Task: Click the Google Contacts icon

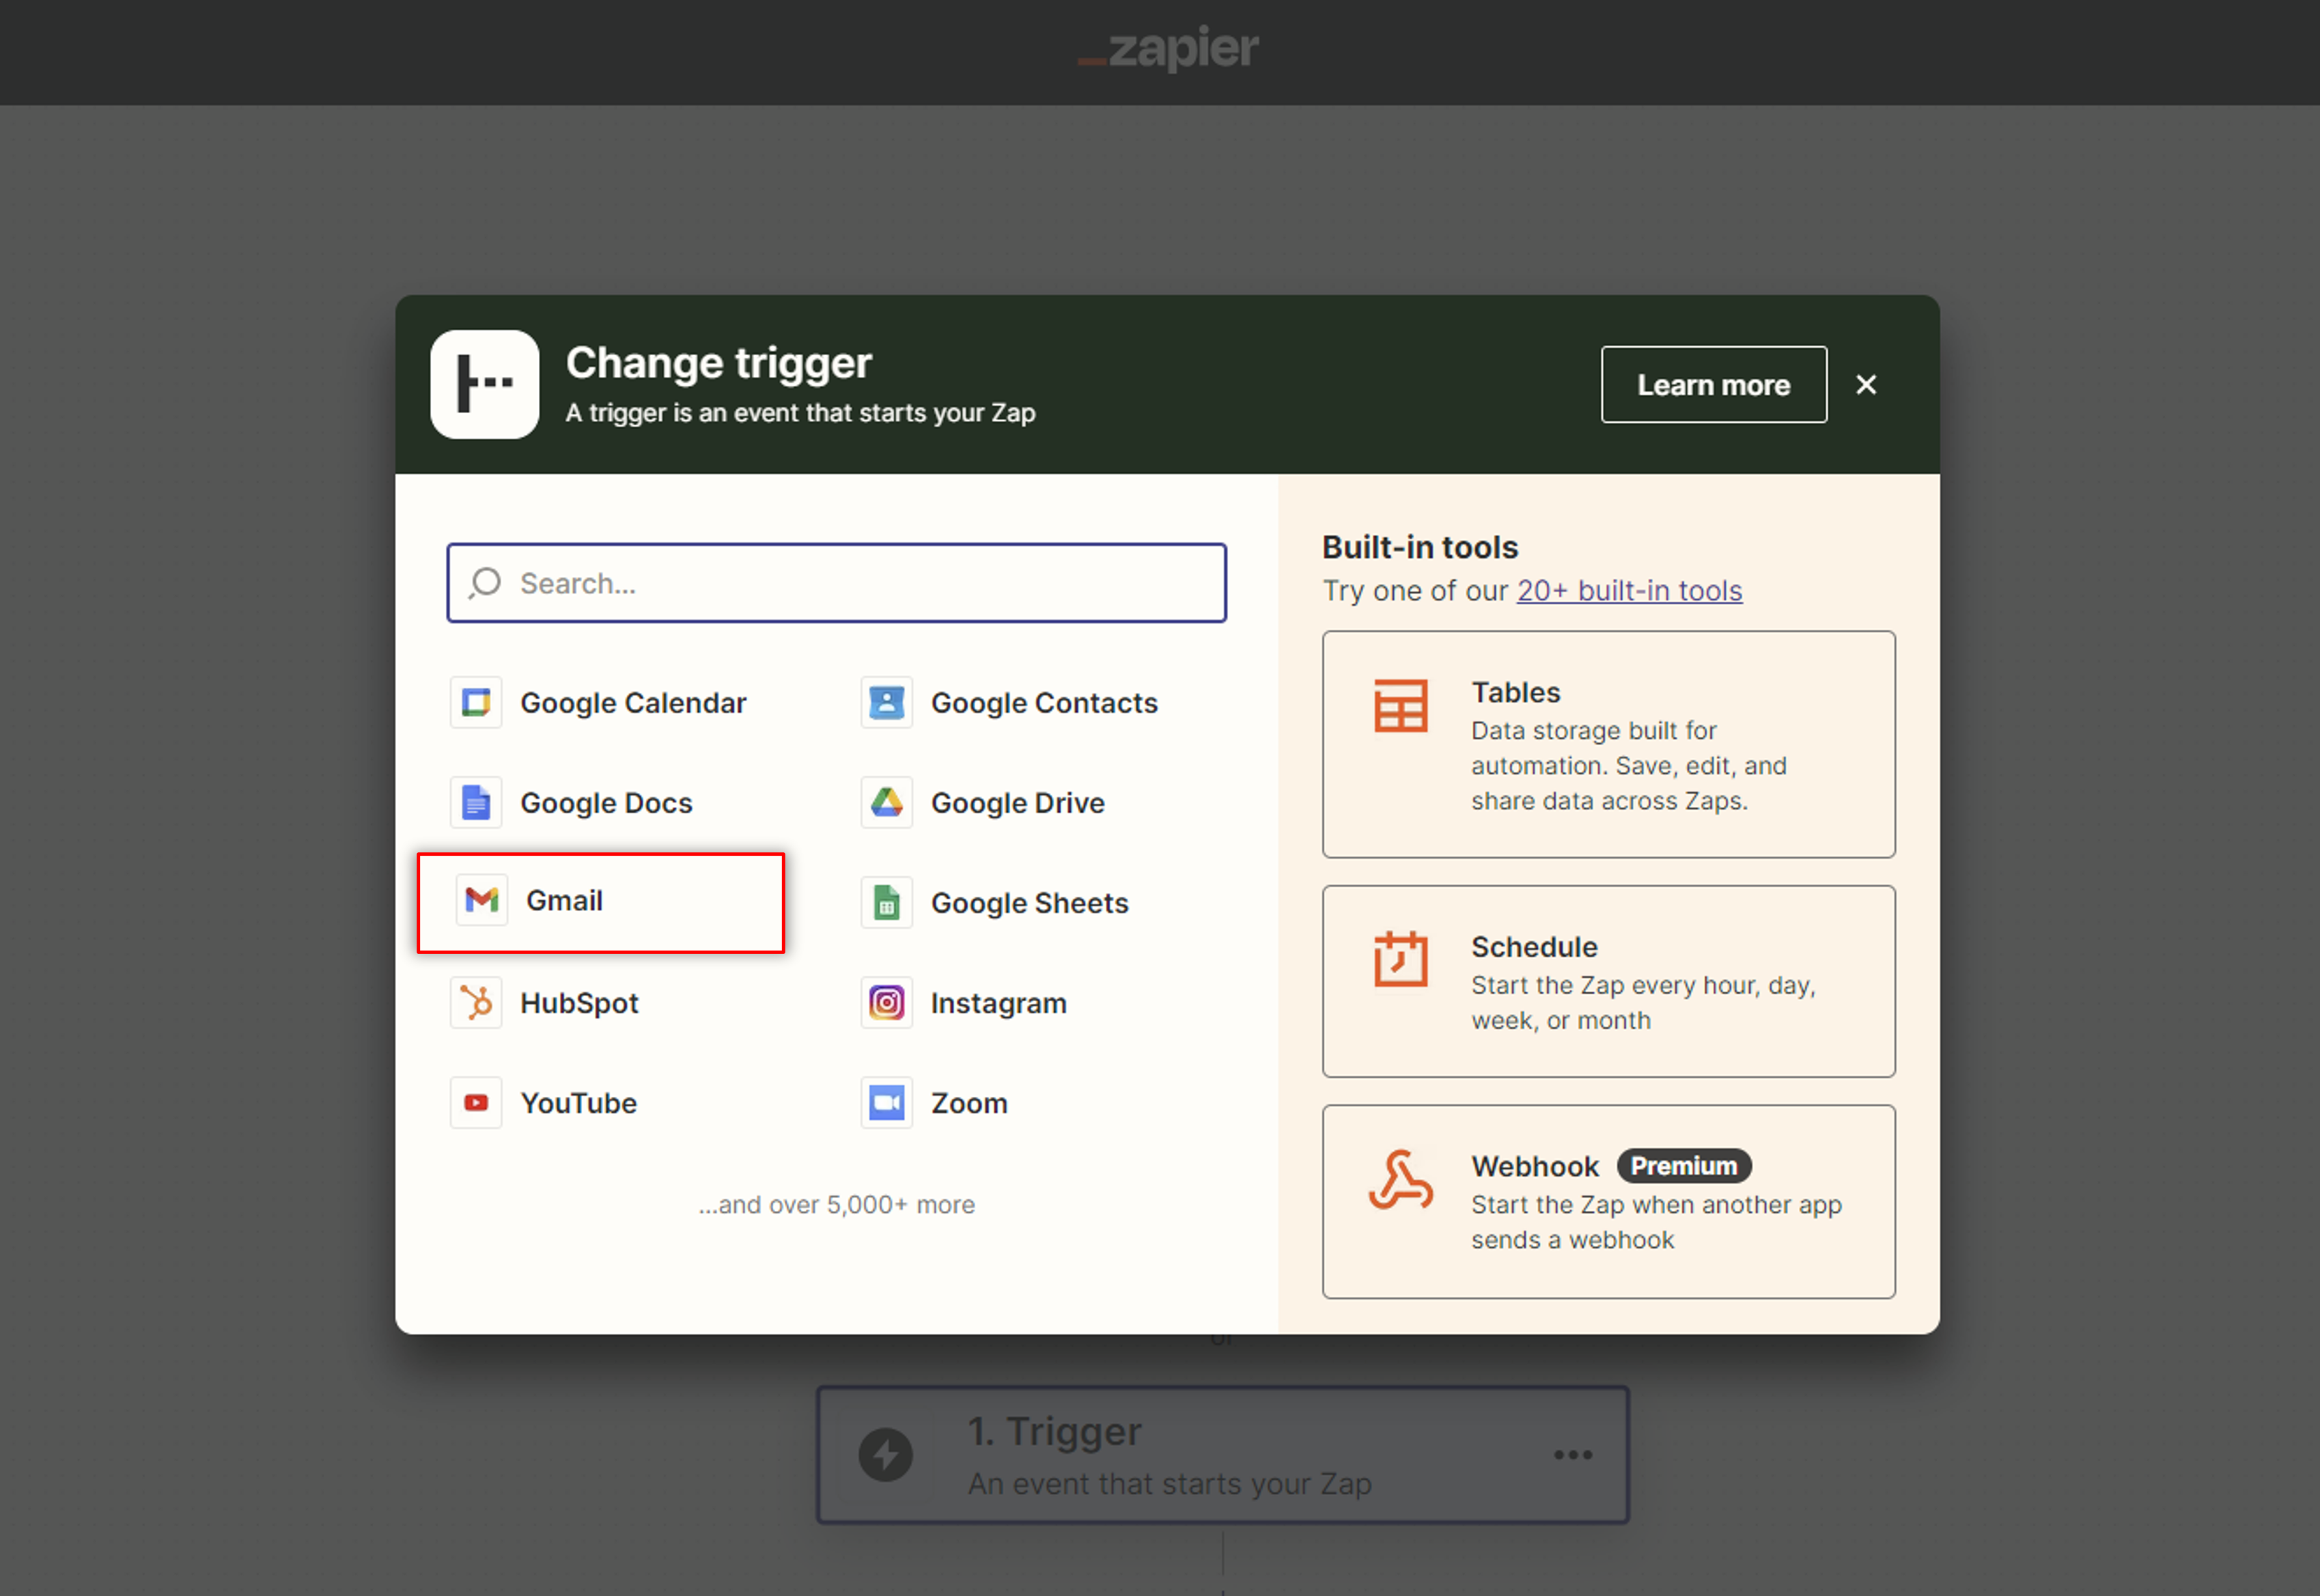Action: 886,703
